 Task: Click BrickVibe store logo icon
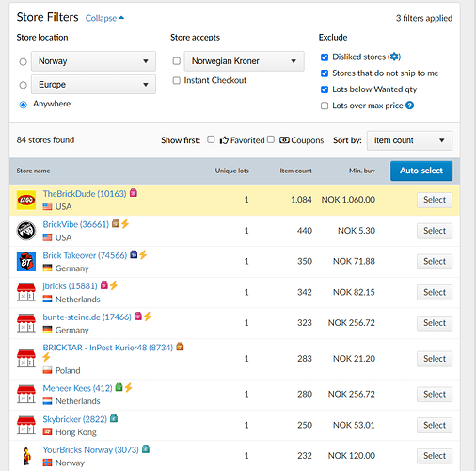pos(26,231)
